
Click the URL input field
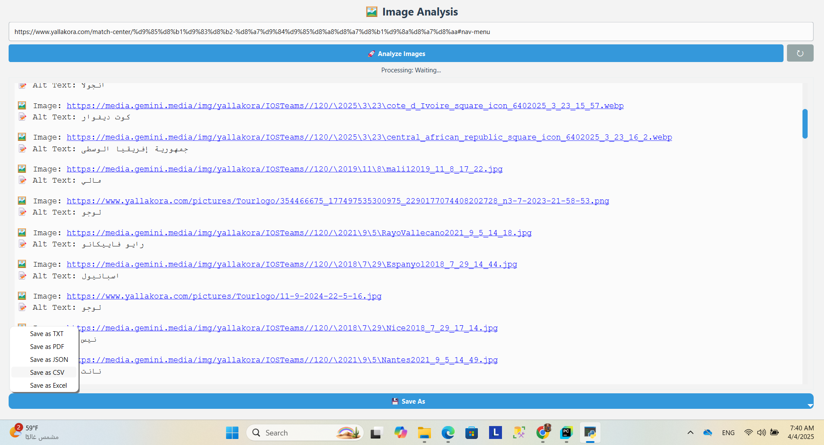click(x=411, y=32)
